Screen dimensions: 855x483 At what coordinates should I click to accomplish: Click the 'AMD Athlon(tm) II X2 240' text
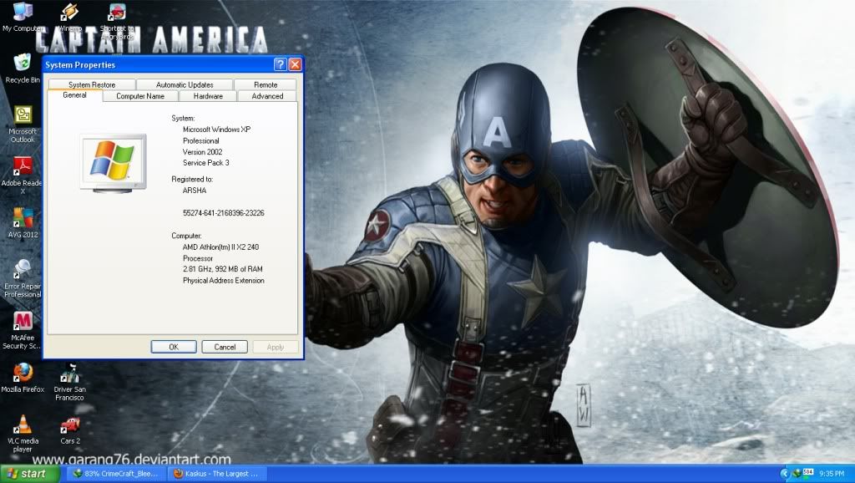click(x=220, y=247)
